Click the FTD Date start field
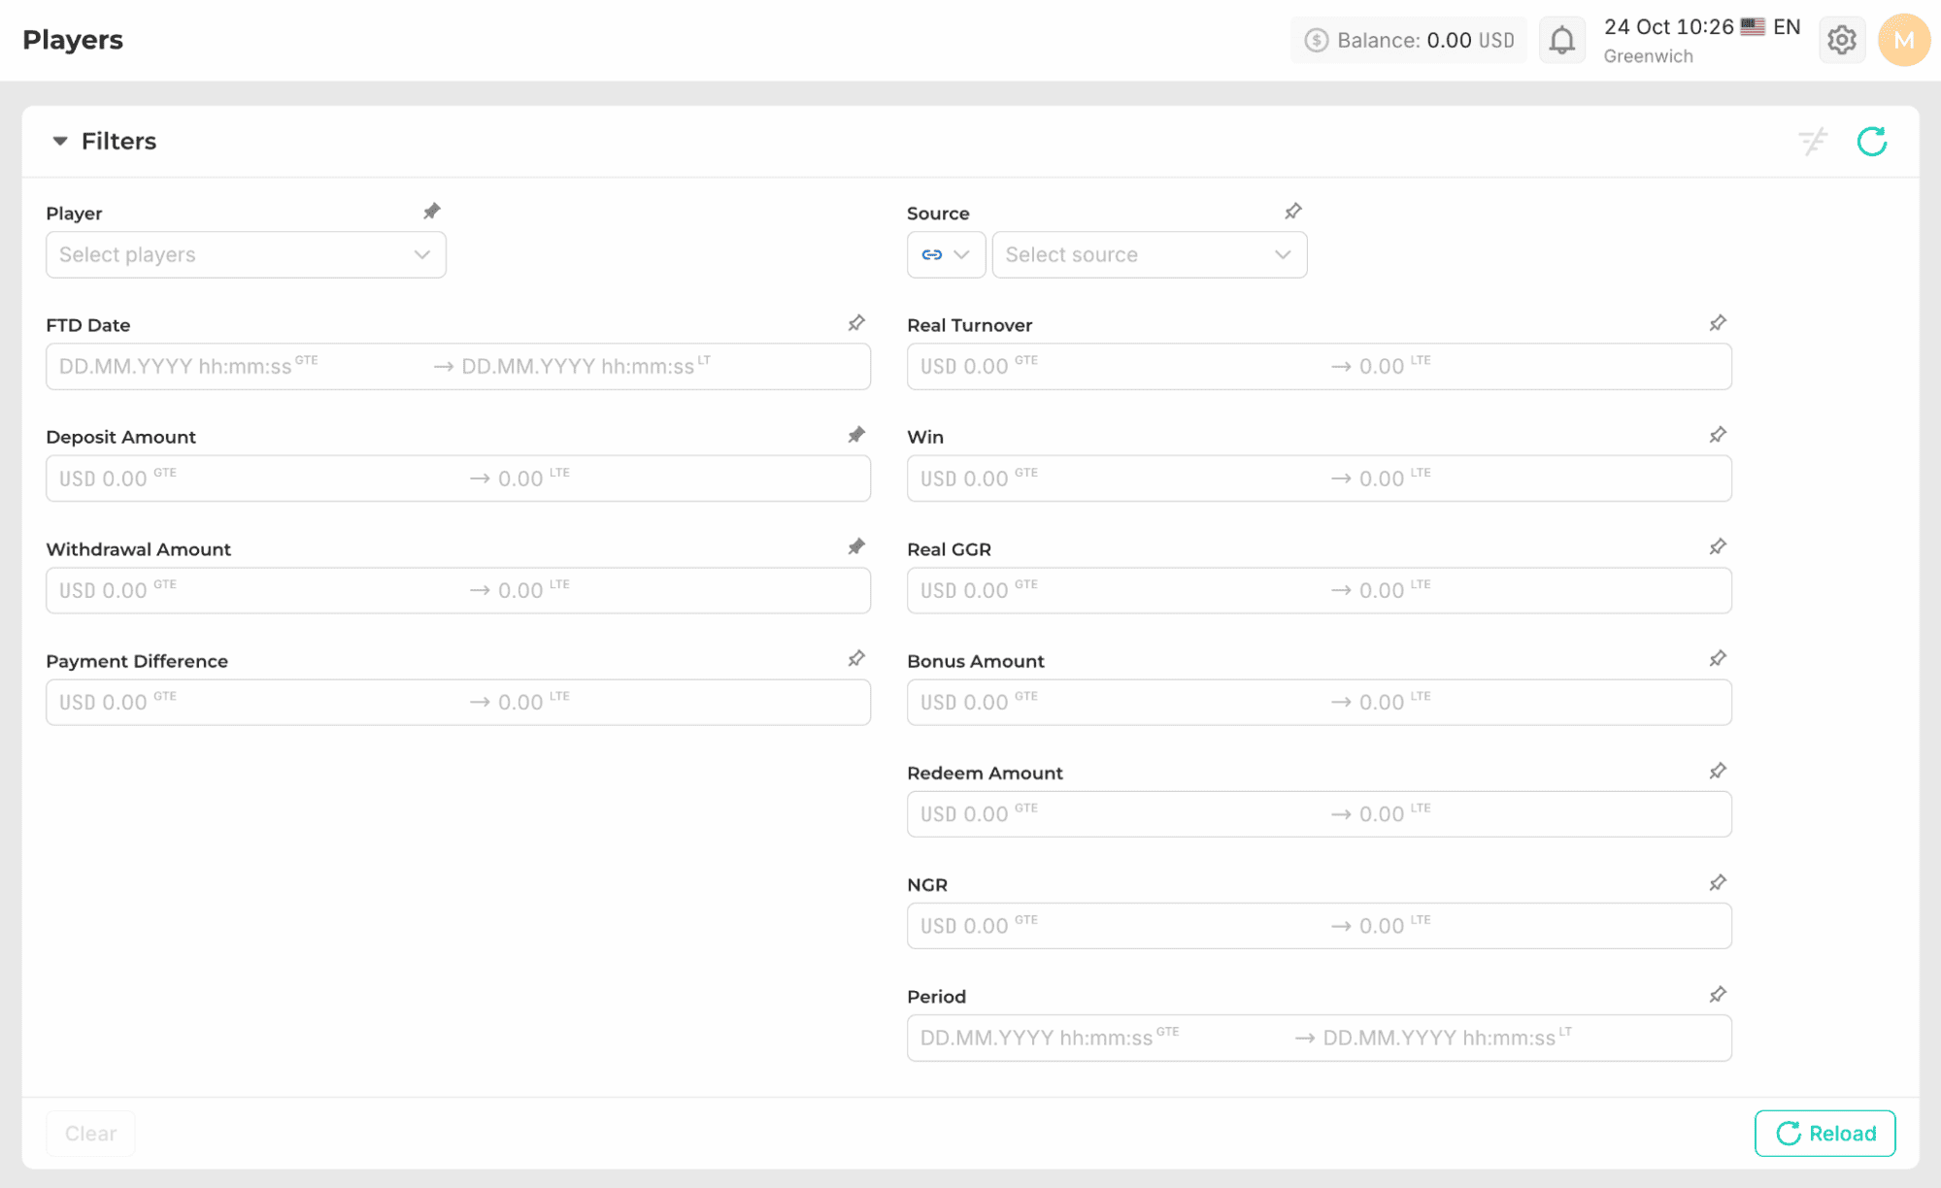The width and height of the screenshot is (1941, 1188). 238,367
